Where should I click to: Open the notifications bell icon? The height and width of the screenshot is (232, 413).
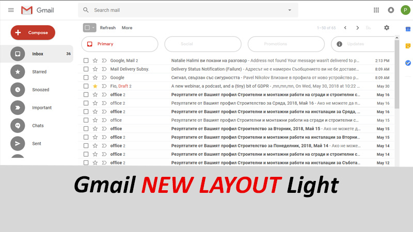click(x=391, y=10)
